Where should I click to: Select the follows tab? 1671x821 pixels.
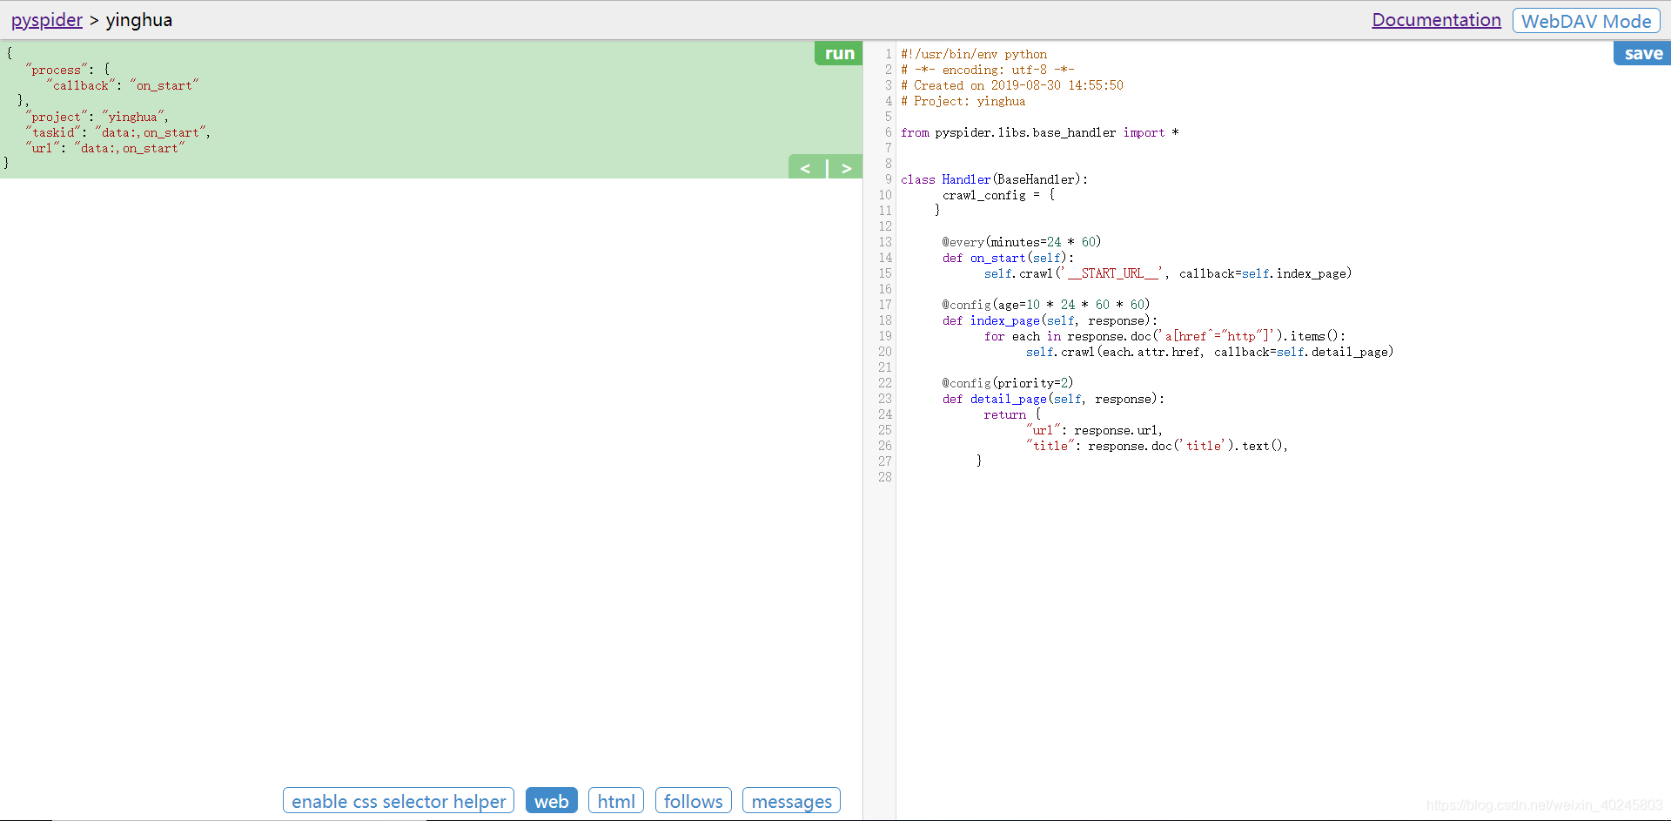tap(693, 801)
